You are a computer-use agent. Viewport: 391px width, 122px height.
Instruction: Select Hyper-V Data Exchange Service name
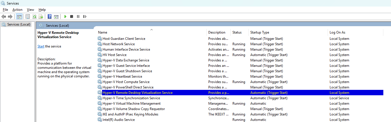click(x=126, y=60)
